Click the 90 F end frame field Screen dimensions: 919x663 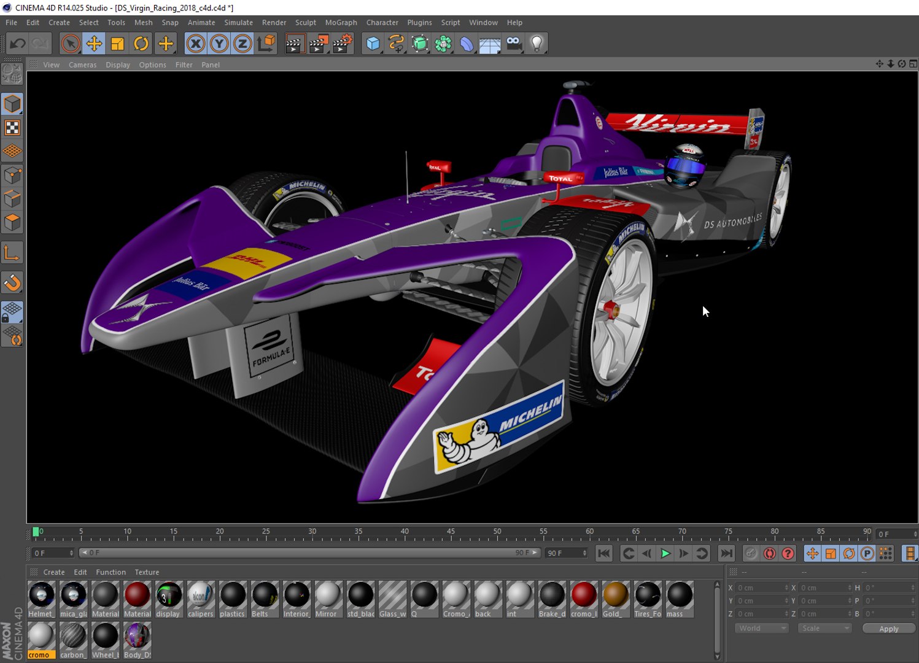567,553
